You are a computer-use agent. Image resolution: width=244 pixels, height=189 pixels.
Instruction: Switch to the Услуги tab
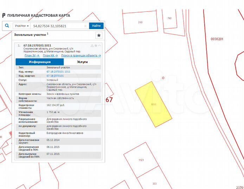(82, 62)
